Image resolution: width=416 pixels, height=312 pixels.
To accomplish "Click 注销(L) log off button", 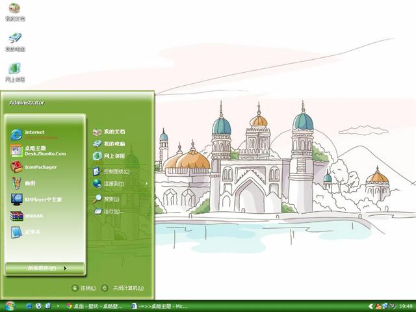I will (x=84, y=288).
